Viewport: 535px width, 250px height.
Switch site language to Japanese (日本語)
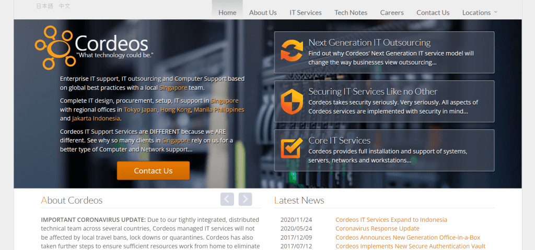(45, 6)
